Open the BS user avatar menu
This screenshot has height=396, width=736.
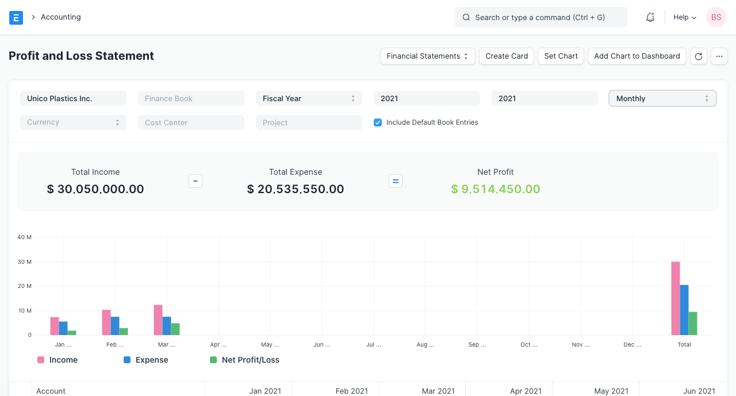pos(716,17)
